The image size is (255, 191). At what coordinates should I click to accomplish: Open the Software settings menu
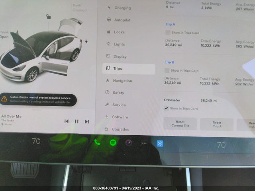point(116,117)
